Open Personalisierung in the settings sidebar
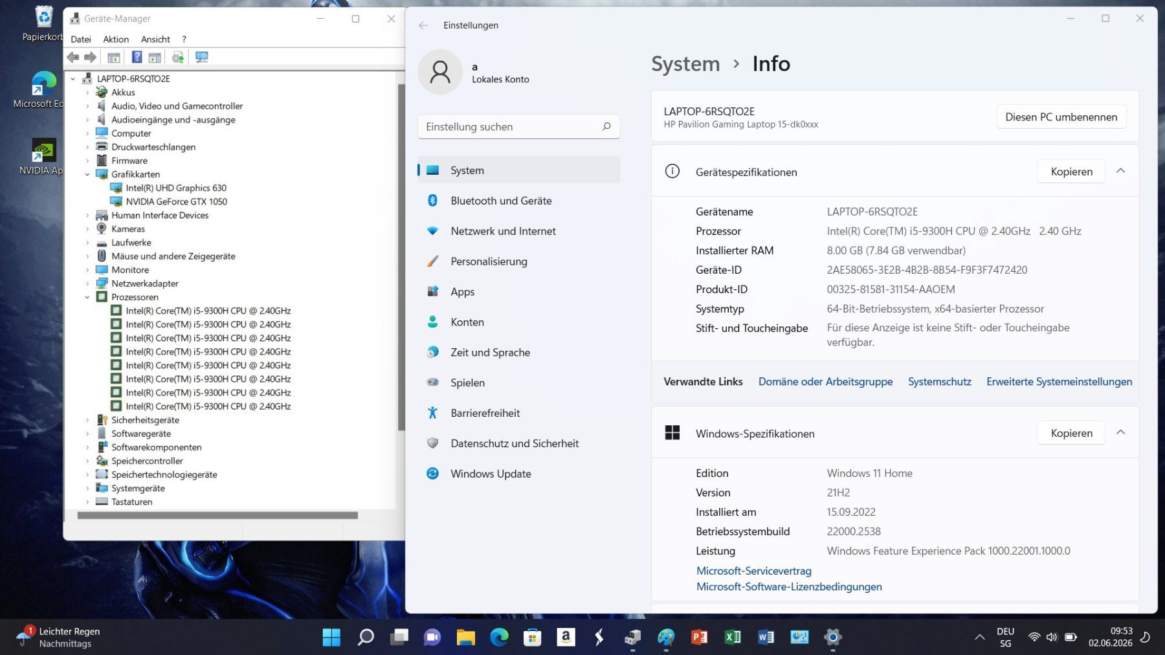 click(x=518, y=261)
